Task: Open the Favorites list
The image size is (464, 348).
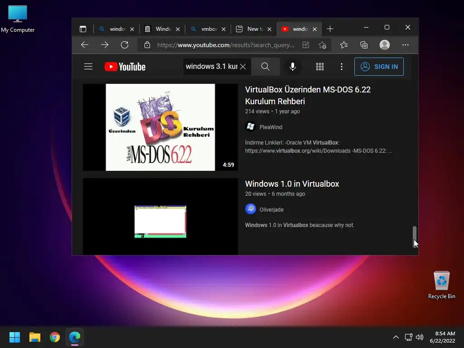Action: click(x=344, y=45)
